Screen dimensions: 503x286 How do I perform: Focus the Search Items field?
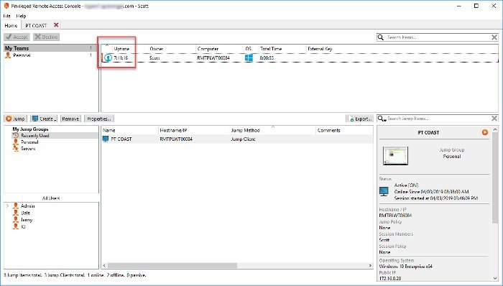point(438,37)
